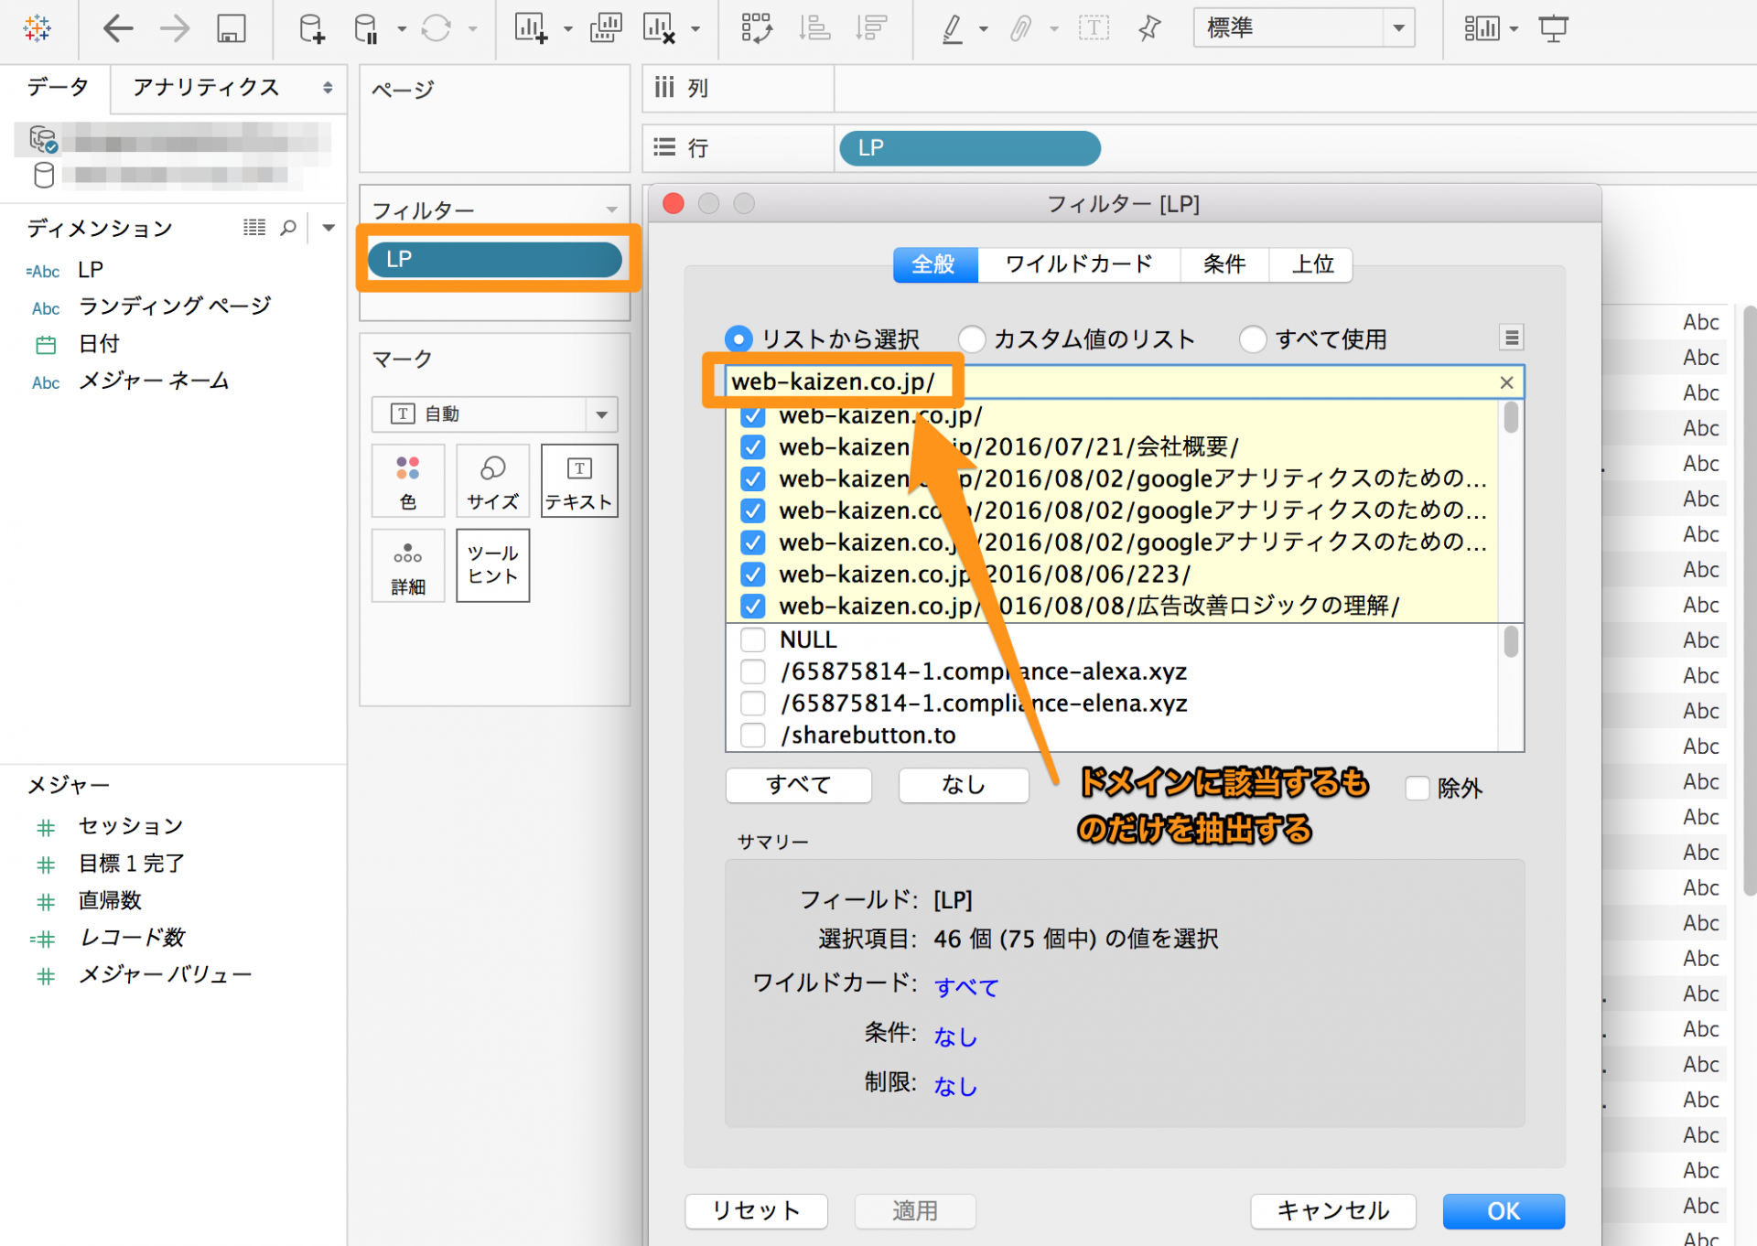Viewport: 1757px width, 1246px height.
Task: Swap rows and columns icon
Action: point(757,28)
